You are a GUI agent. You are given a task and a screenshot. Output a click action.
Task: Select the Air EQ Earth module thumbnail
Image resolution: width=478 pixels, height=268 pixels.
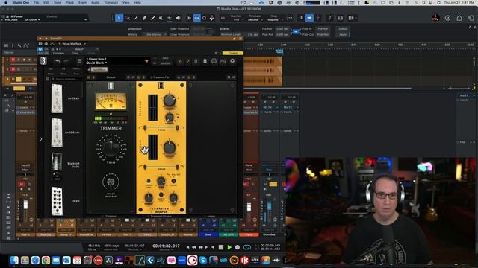tap(57, 133)
